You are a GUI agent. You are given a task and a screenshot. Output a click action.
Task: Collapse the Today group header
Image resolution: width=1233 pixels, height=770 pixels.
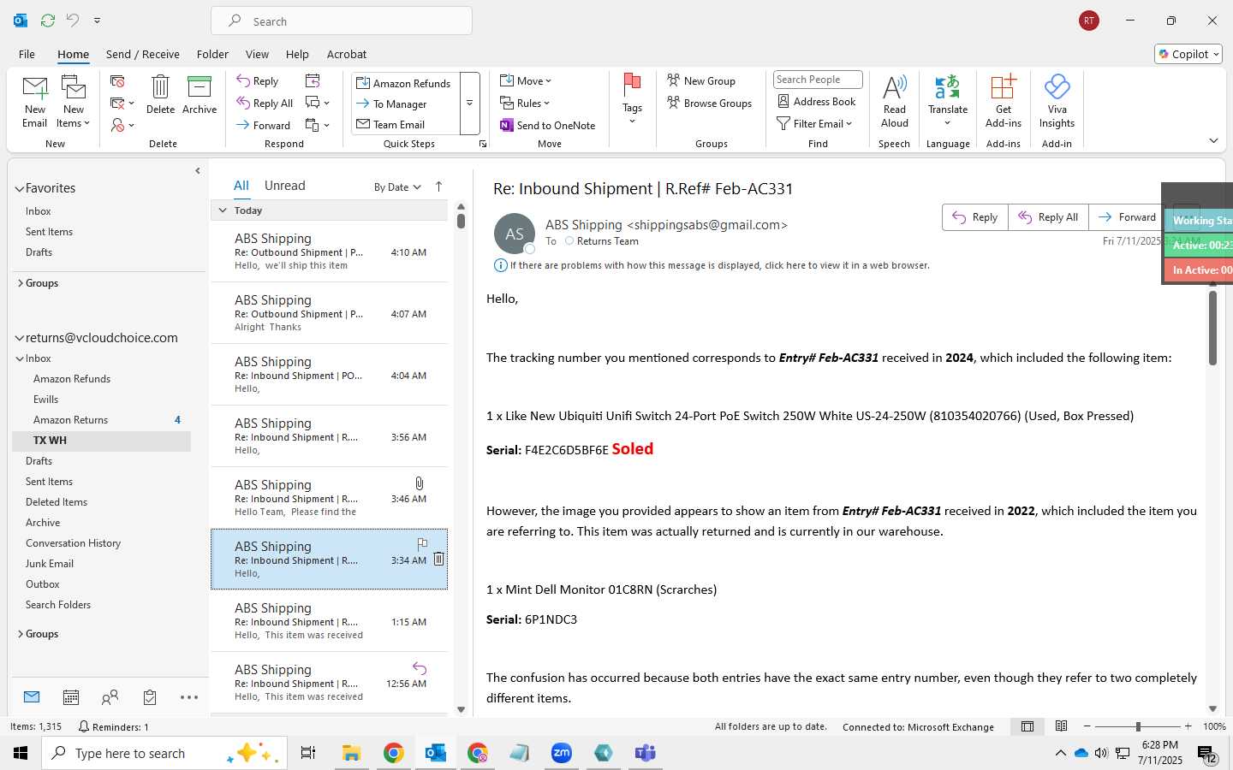click(x=223, y=210)
